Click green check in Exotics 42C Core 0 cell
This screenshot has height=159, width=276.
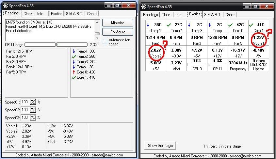coord(230,25)
